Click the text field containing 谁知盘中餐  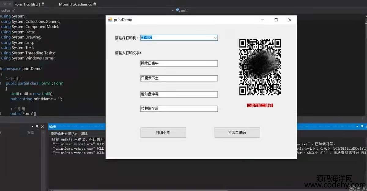point(179,94)
